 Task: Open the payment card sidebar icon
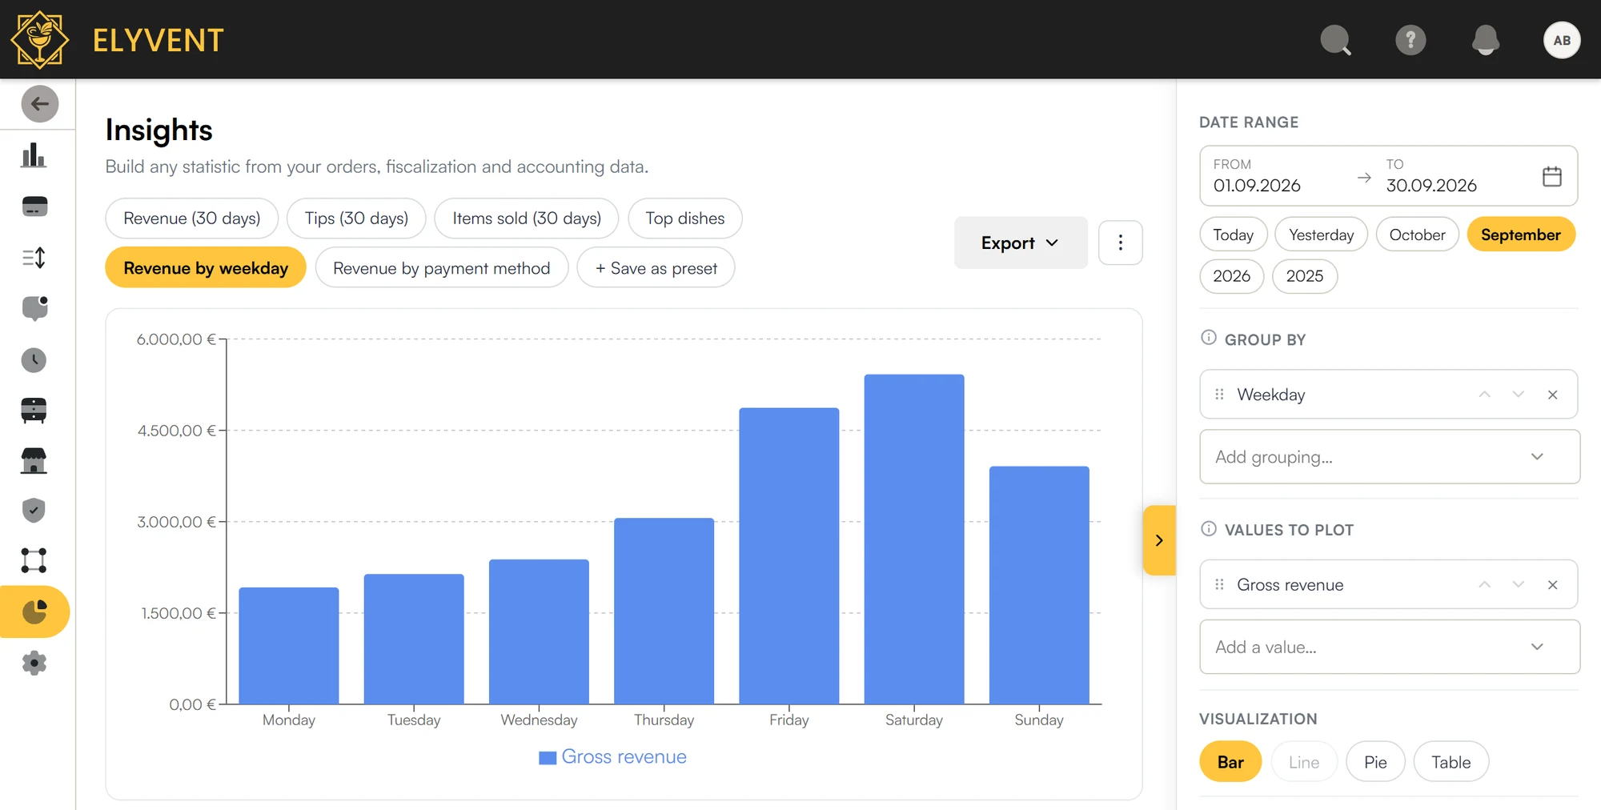pyautogui.click(x=34, y=207)
